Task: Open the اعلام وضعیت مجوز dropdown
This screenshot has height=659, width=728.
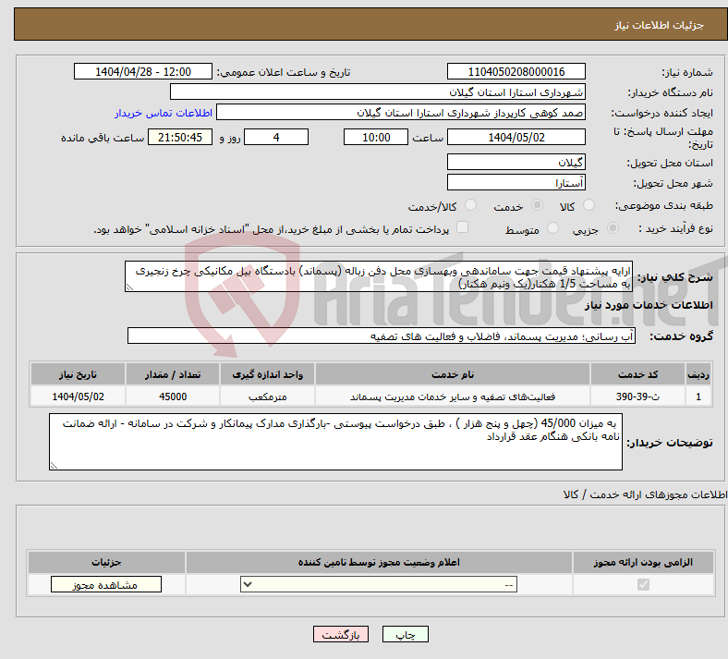Action: (x=379, y=584)
